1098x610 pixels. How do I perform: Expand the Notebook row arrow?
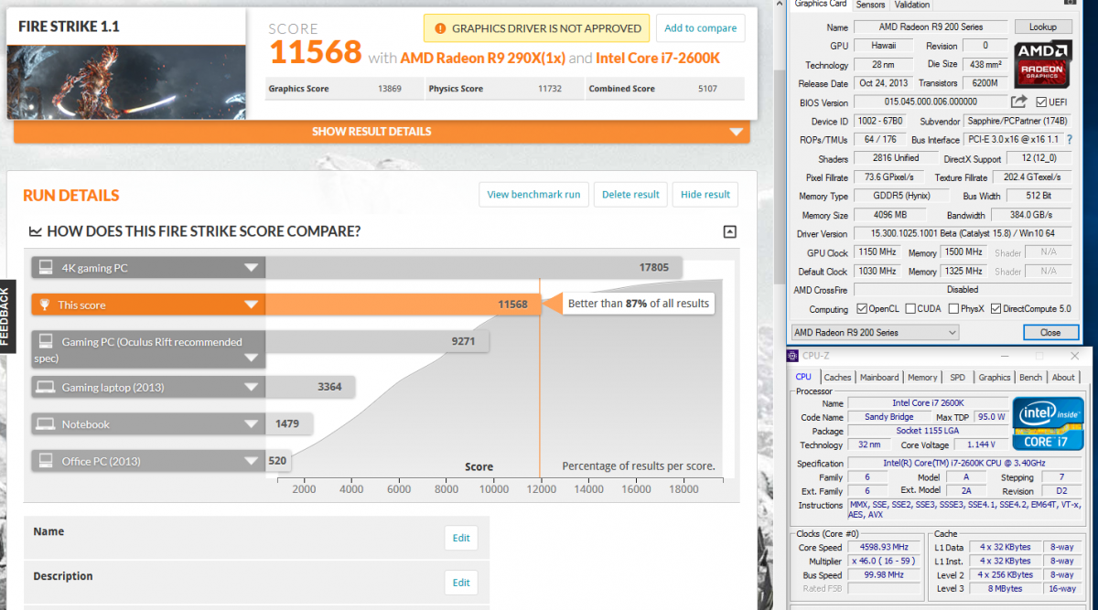251,424
